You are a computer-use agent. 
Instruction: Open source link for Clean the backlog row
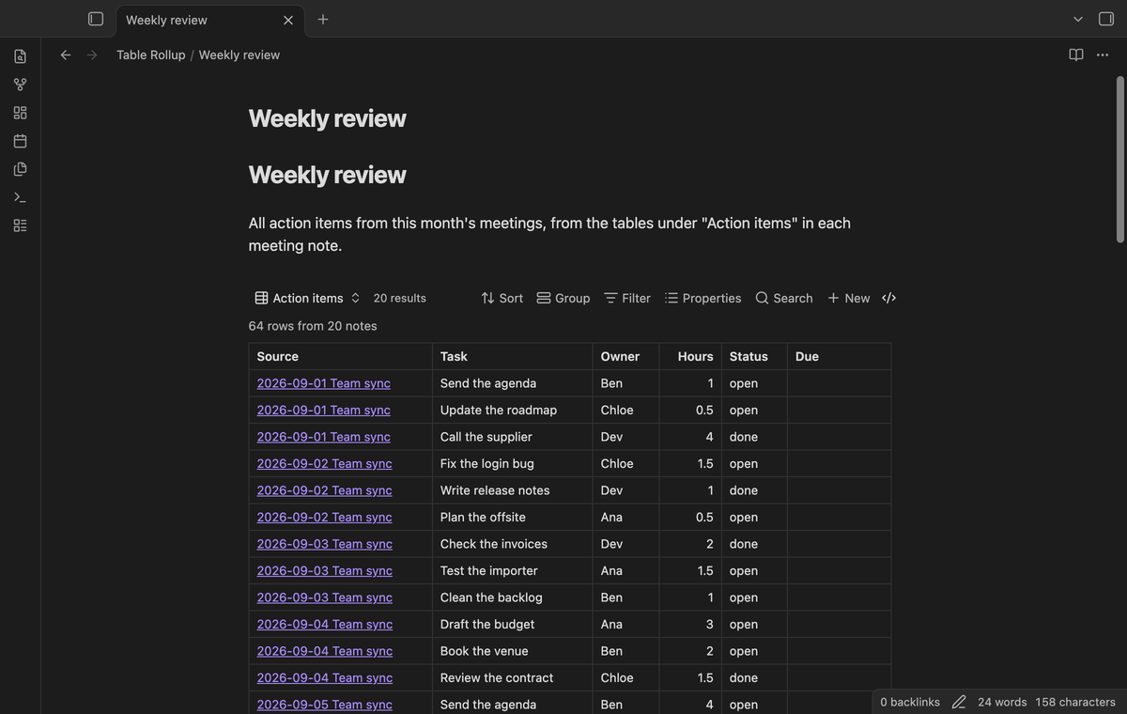coord(325,598)
